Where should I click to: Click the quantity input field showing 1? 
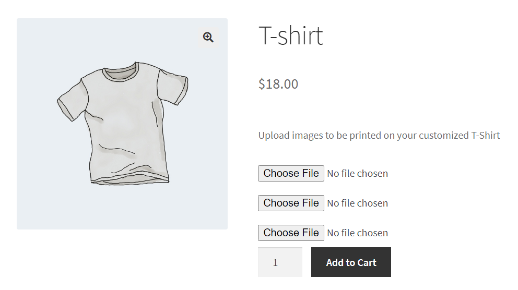tap(280, 262)
